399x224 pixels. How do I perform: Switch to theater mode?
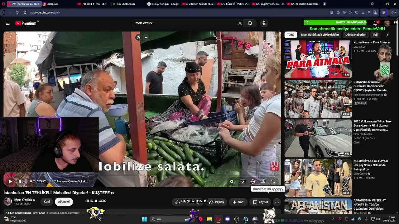[x=263, y=181]
